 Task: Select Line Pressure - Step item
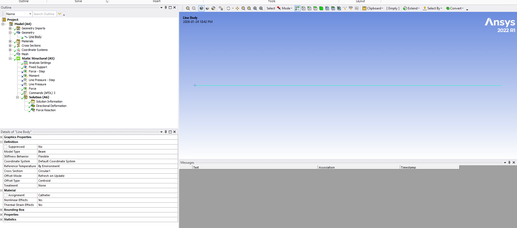pyautogui.click(x=42, y=80)
